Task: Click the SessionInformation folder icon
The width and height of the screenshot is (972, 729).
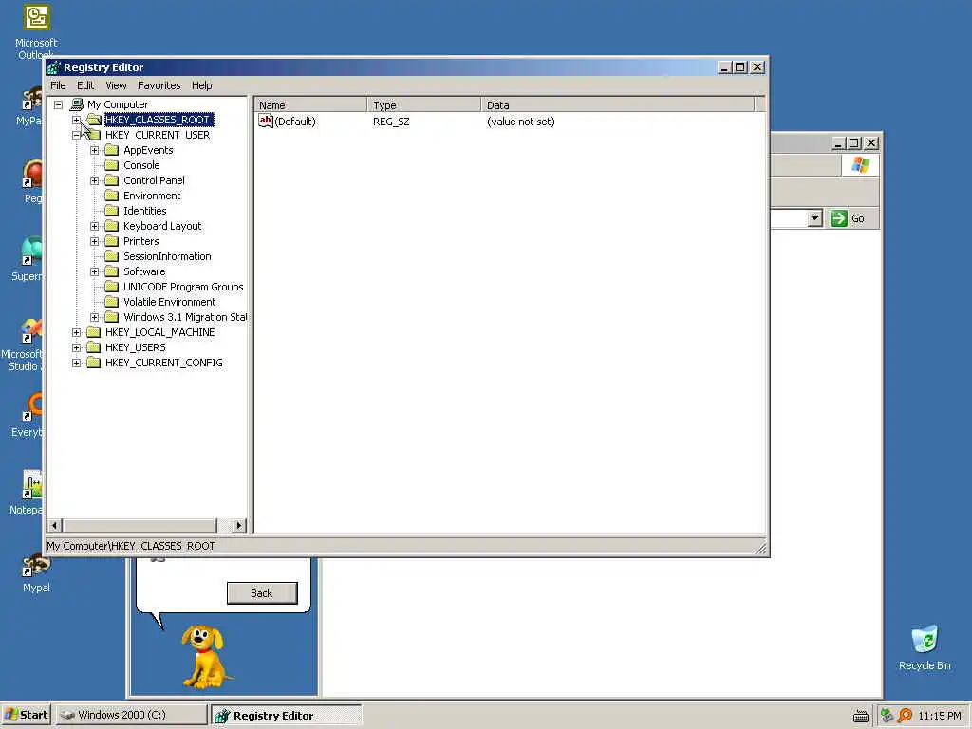Action: pyautogui.click(x=112, y=256)
